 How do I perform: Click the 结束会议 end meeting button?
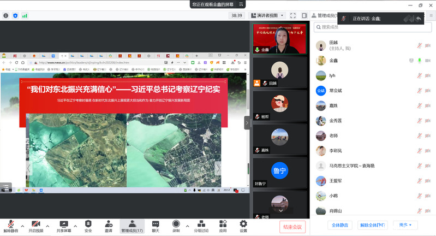click(x=292, y=227)
